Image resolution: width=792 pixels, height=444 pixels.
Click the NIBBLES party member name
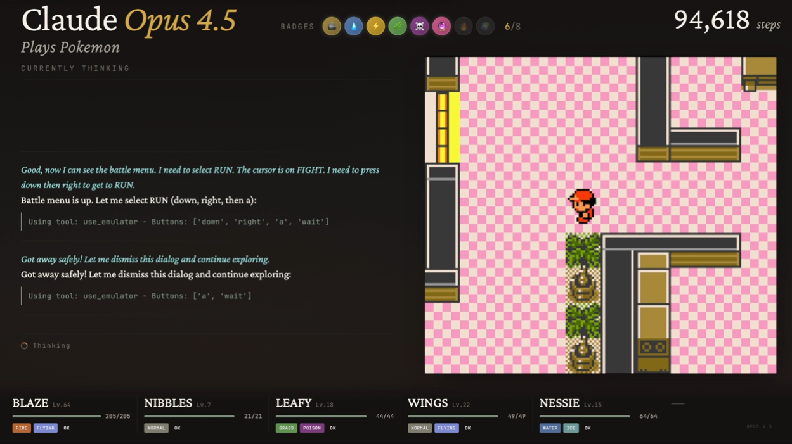click(168, 403)
